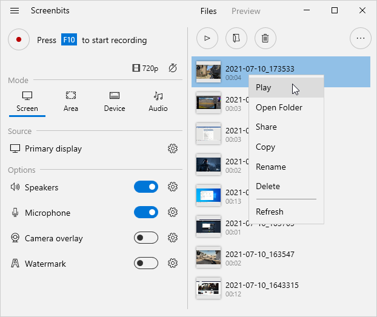
Task: Open the more options ellipsis button
Action: point(361,38)
